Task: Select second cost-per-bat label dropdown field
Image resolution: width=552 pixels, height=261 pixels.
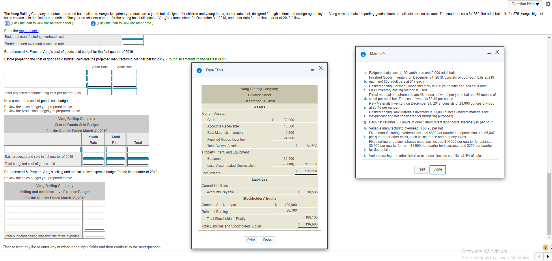Action: 46,79
